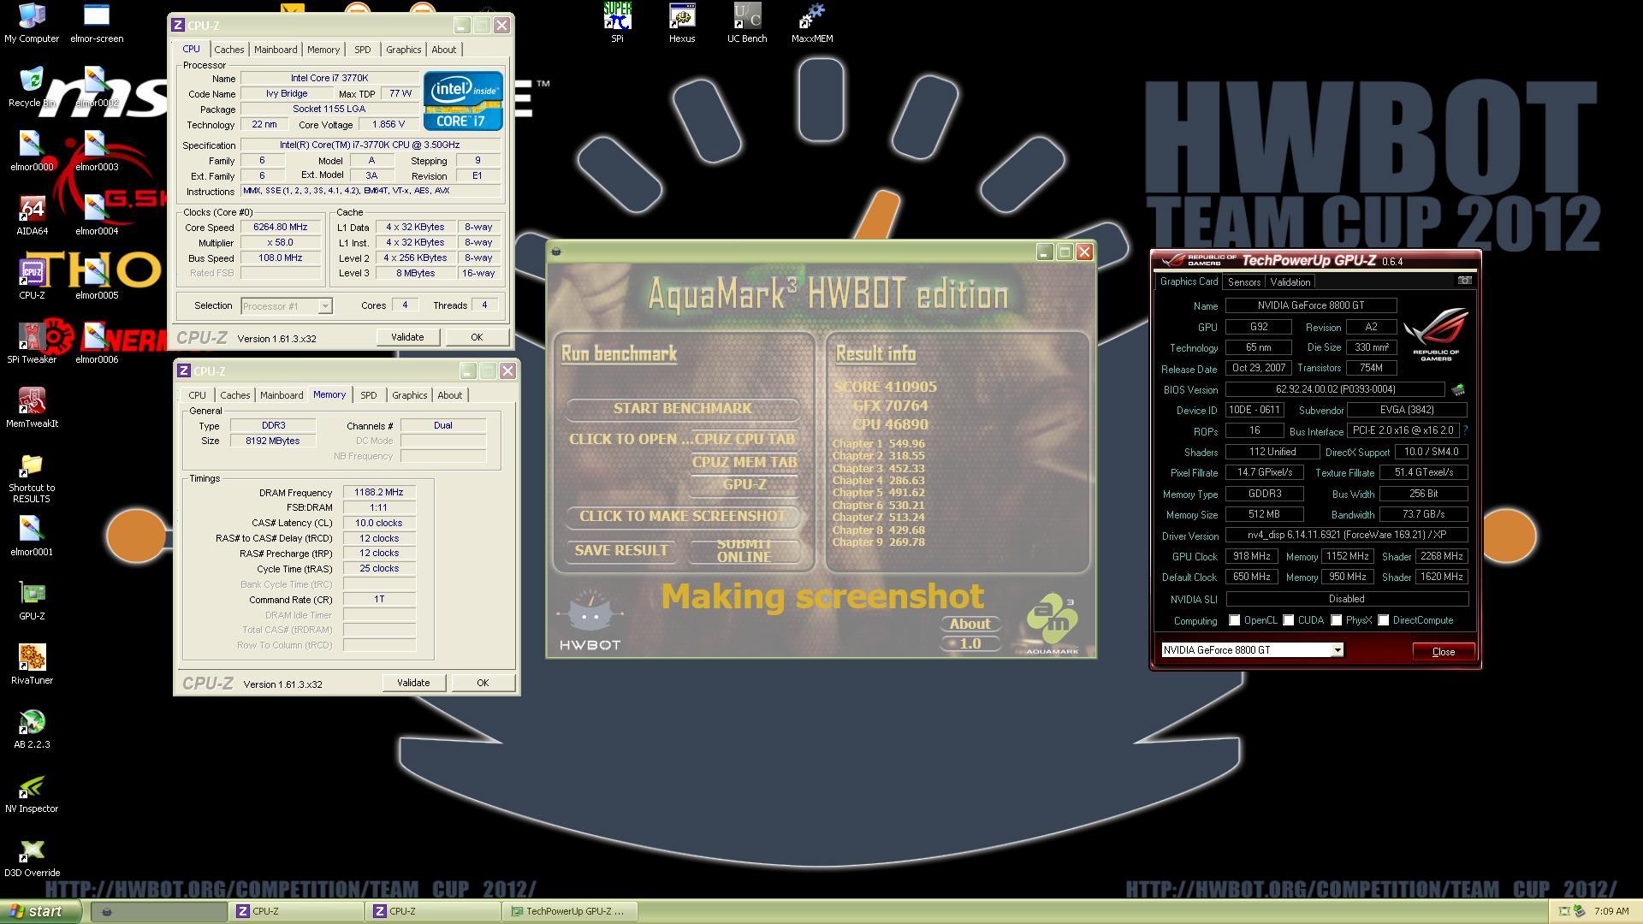1643x924 pixels.
Task: Switch to Sensors tab in GPU-Z
Action: [1243, 281]
